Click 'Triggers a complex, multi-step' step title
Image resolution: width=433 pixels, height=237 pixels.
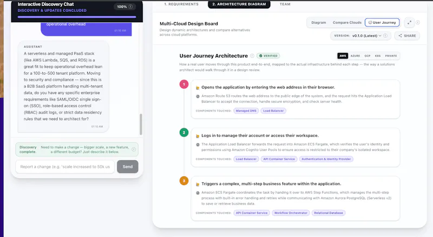271,184
